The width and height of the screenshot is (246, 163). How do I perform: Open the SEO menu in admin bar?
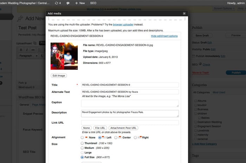(x=93, y=3)
